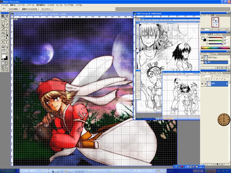231x173 pixels.
Task: Select the Path Component Selection tool
Action: click(3, 42)
